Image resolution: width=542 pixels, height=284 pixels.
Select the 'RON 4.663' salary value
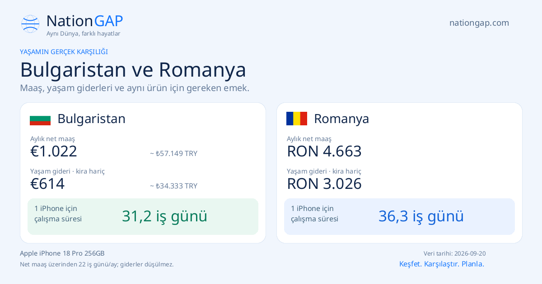tap(324, 151)
